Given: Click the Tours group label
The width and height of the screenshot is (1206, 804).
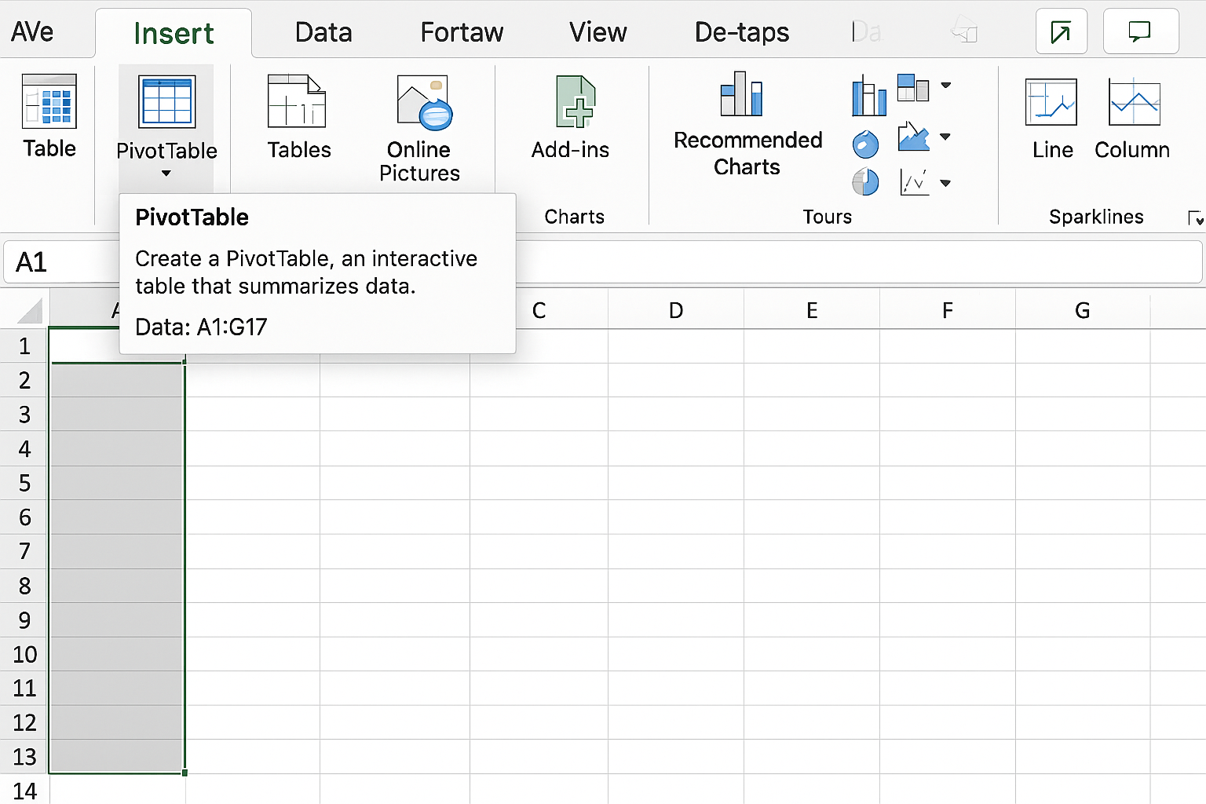Looking at the screenshot, I should [827, 217].
